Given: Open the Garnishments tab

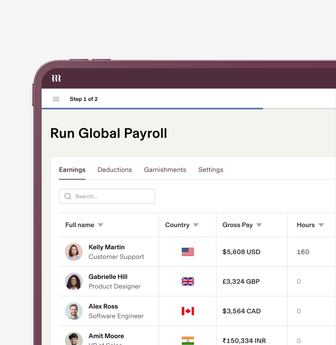Looking at the screenshot, I should point(165,170).
